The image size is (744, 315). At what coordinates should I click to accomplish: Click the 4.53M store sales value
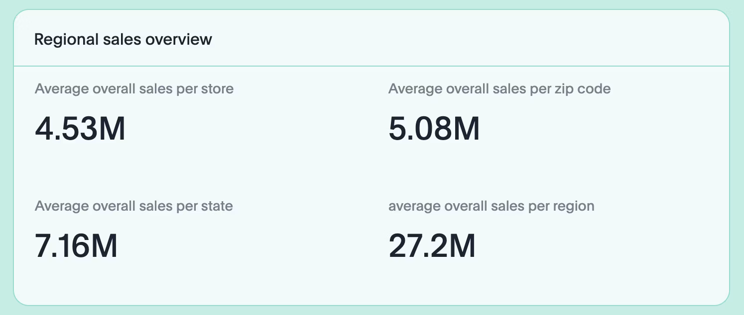point(80,128)
